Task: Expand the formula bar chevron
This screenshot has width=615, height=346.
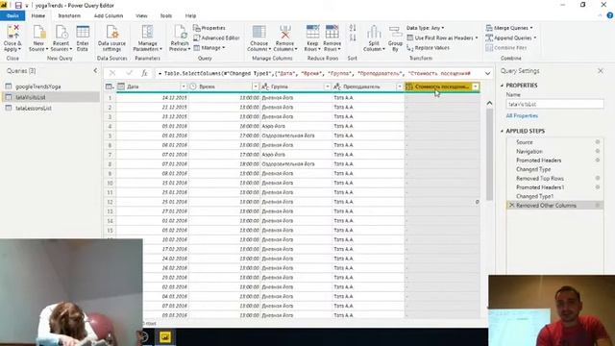Action: pyautogui.click(x=487, y=73)
